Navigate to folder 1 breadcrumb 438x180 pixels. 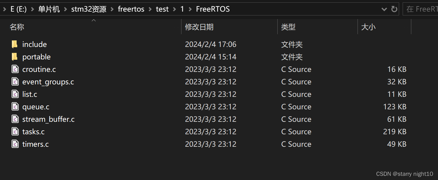tap(182, 9)
